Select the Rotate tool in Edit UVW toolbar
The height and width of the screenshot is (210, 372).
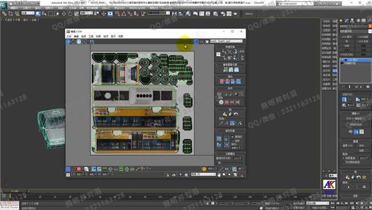74,42
